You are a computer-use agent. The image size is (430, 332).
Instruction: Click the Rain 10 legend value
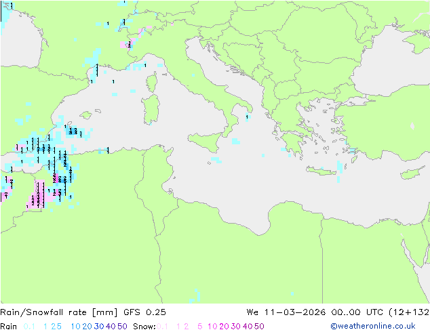tap(76, 327)
